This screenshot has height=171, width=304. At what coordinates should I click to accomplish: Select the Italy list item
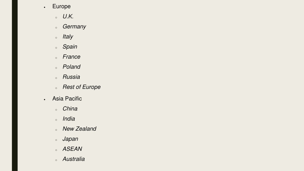68,37
